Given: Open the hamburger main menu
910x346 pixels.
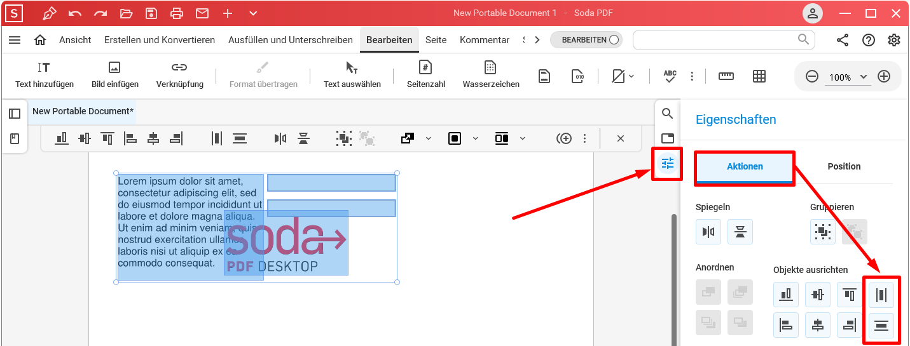Looking at the screenshot, I should click(15, 40).
